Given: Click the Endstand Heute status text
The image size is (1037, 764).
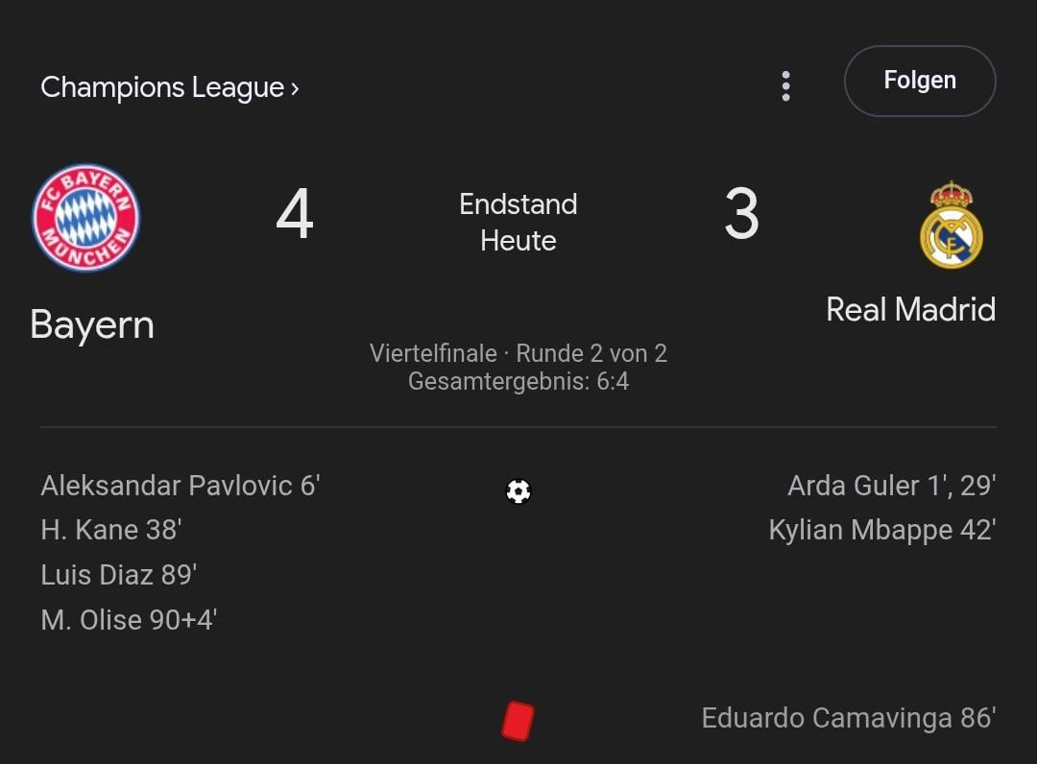Looking at the screenshot, I should click(x=518, y=222).
